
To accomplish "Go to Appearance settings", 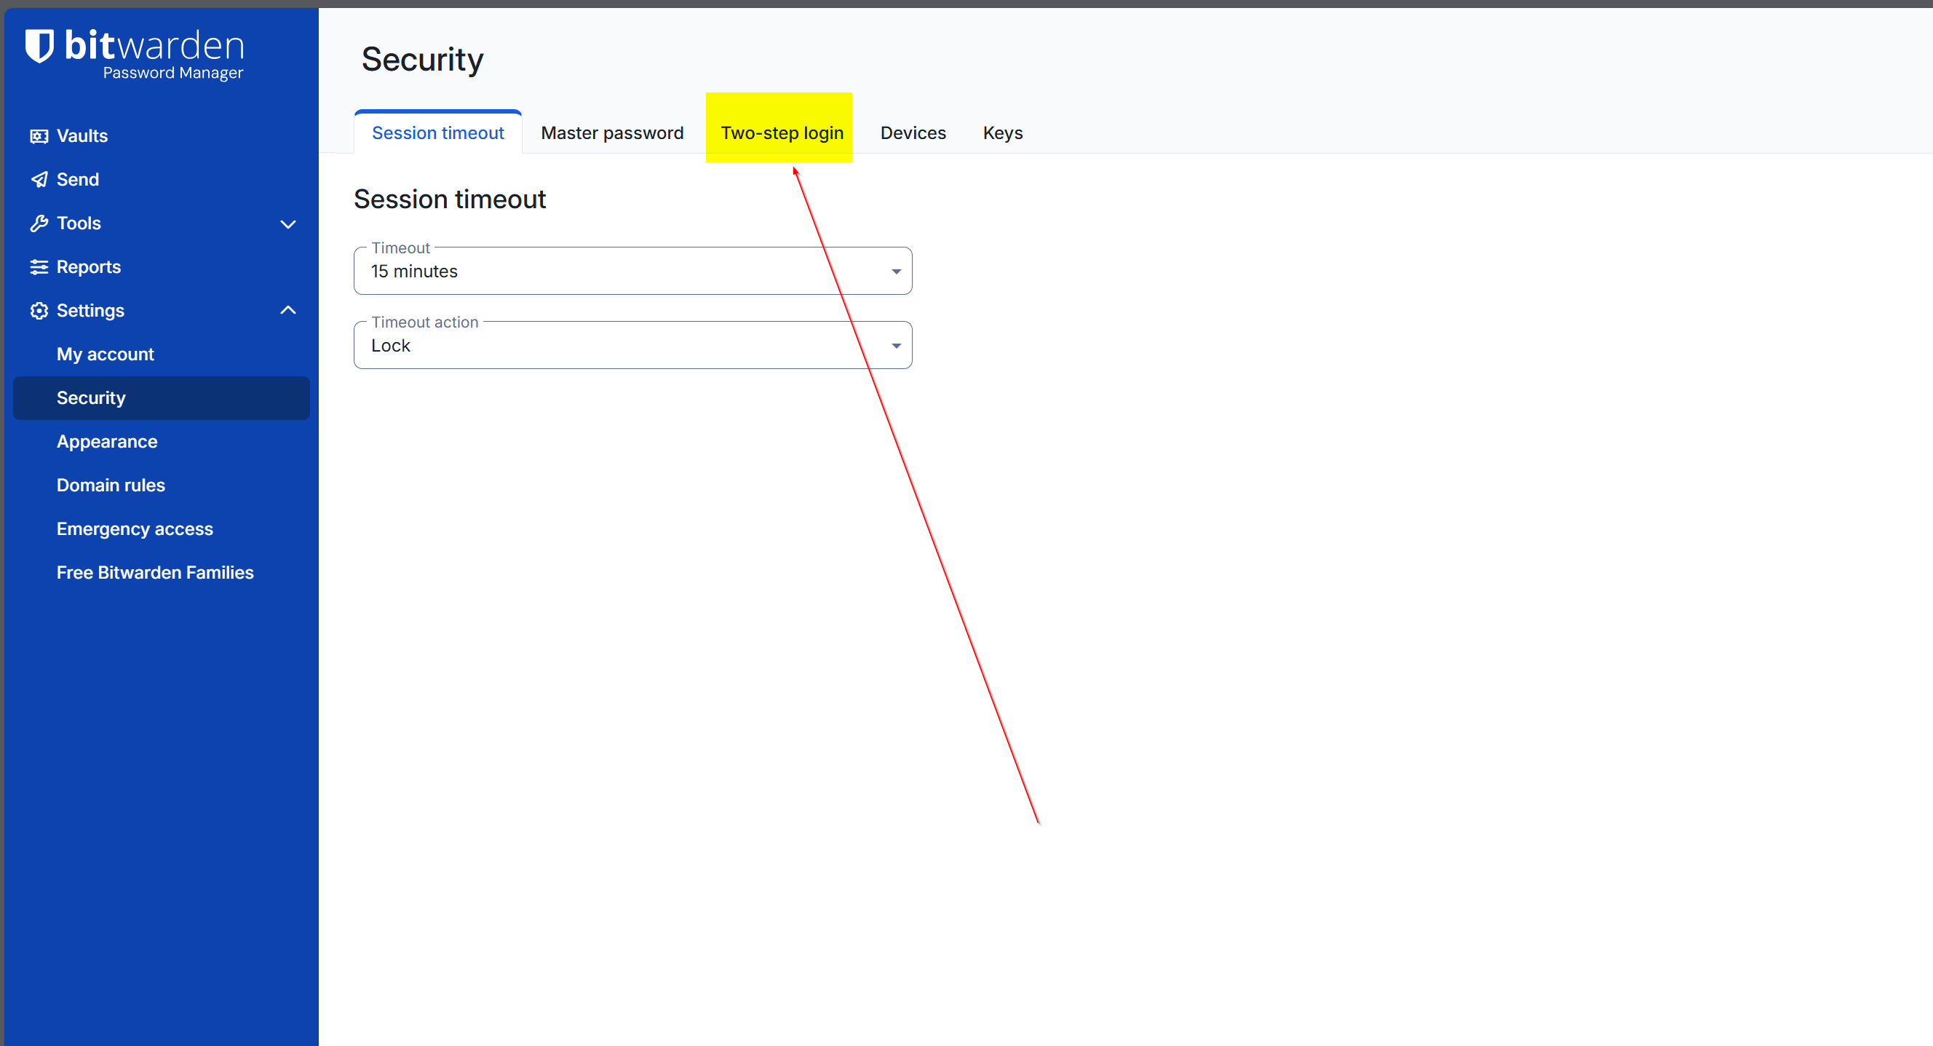I will click(106, 441).
